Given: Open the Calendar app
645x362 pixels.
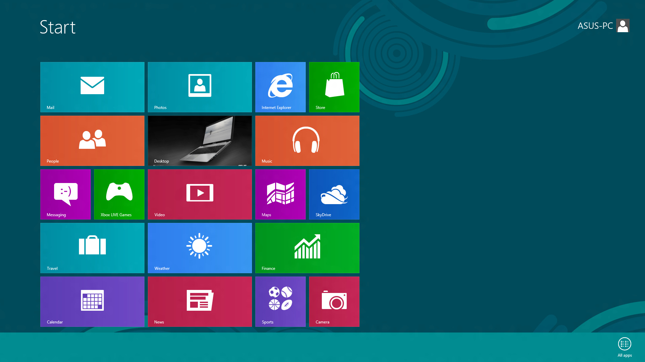Looking at the screenshot, I should [92, 301].
